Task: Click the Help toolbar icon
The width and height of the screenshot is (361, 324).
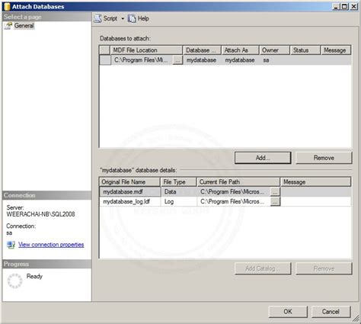Action: tap(132, 18)
